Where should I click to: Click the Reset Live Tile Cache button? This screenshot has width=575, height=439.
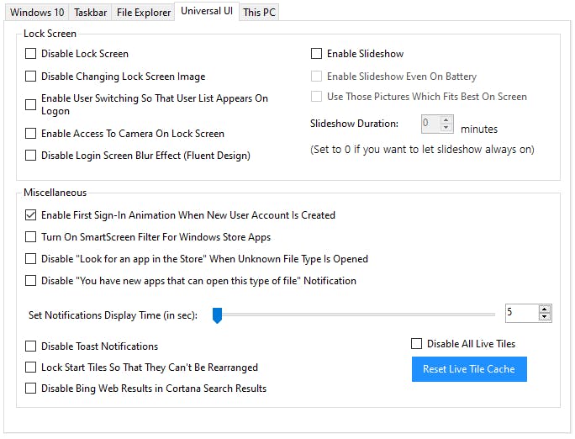[469, 369]
